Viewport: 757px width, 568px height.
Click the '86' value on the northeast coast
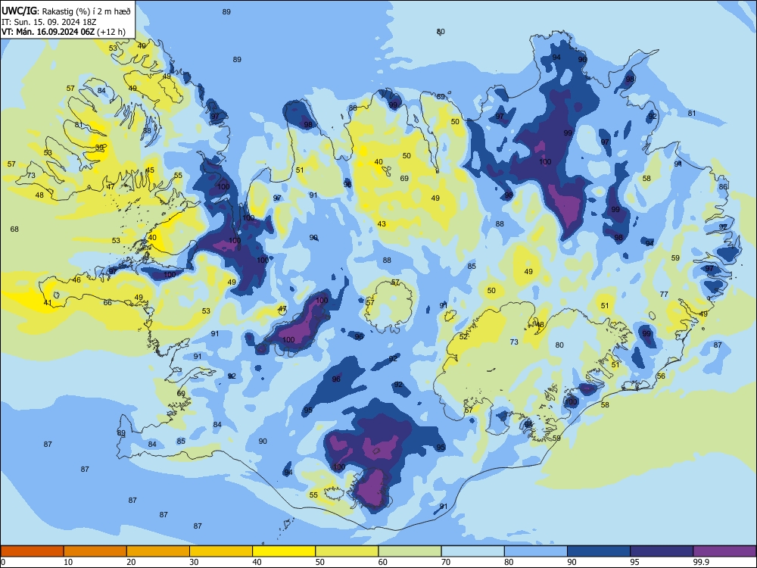point(723,186)
